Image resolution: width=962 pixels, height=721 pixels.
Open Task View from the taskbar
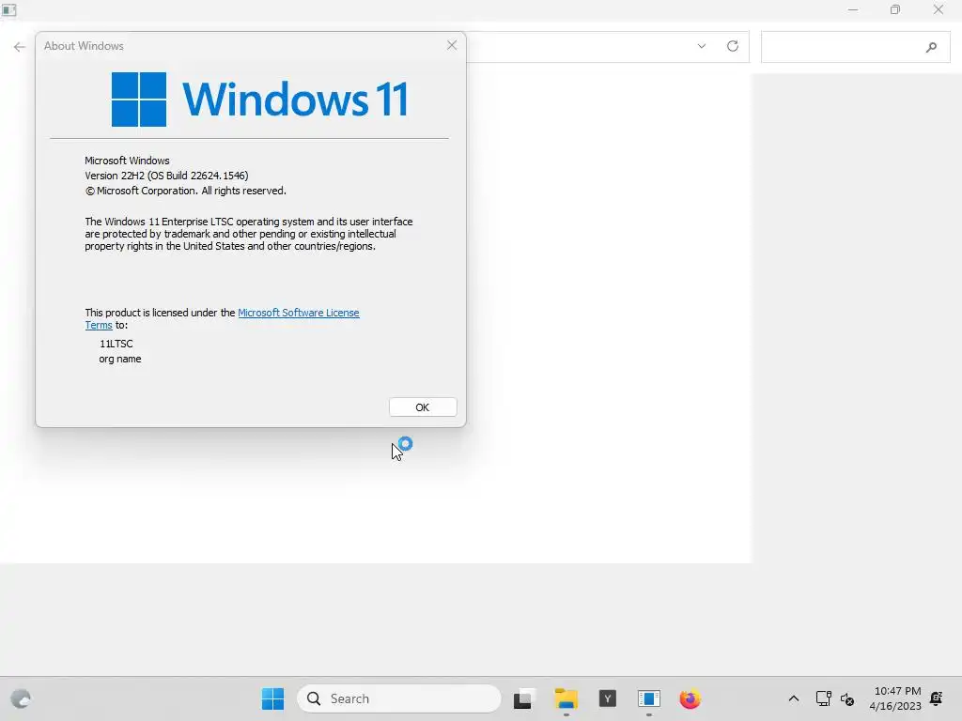[x=523, y=698]
